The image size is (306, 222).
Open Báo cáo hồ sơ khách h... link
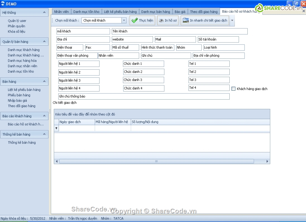click(x=25, y=124)
